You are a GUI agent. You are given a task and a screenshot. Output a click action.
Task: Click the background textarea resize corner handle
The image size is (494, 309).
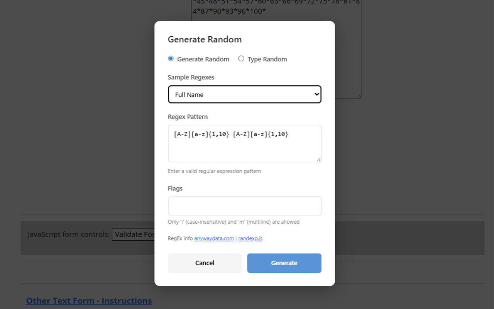[x=359, y=95]
